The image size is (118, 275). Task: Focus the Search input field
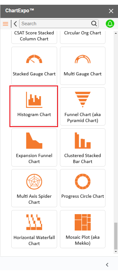56,24
